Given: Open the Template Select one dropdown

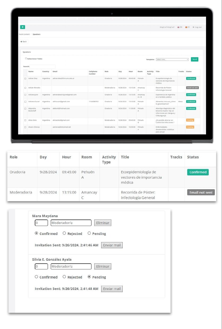Looking at the screenshot, I should click(x=173, y=59).
